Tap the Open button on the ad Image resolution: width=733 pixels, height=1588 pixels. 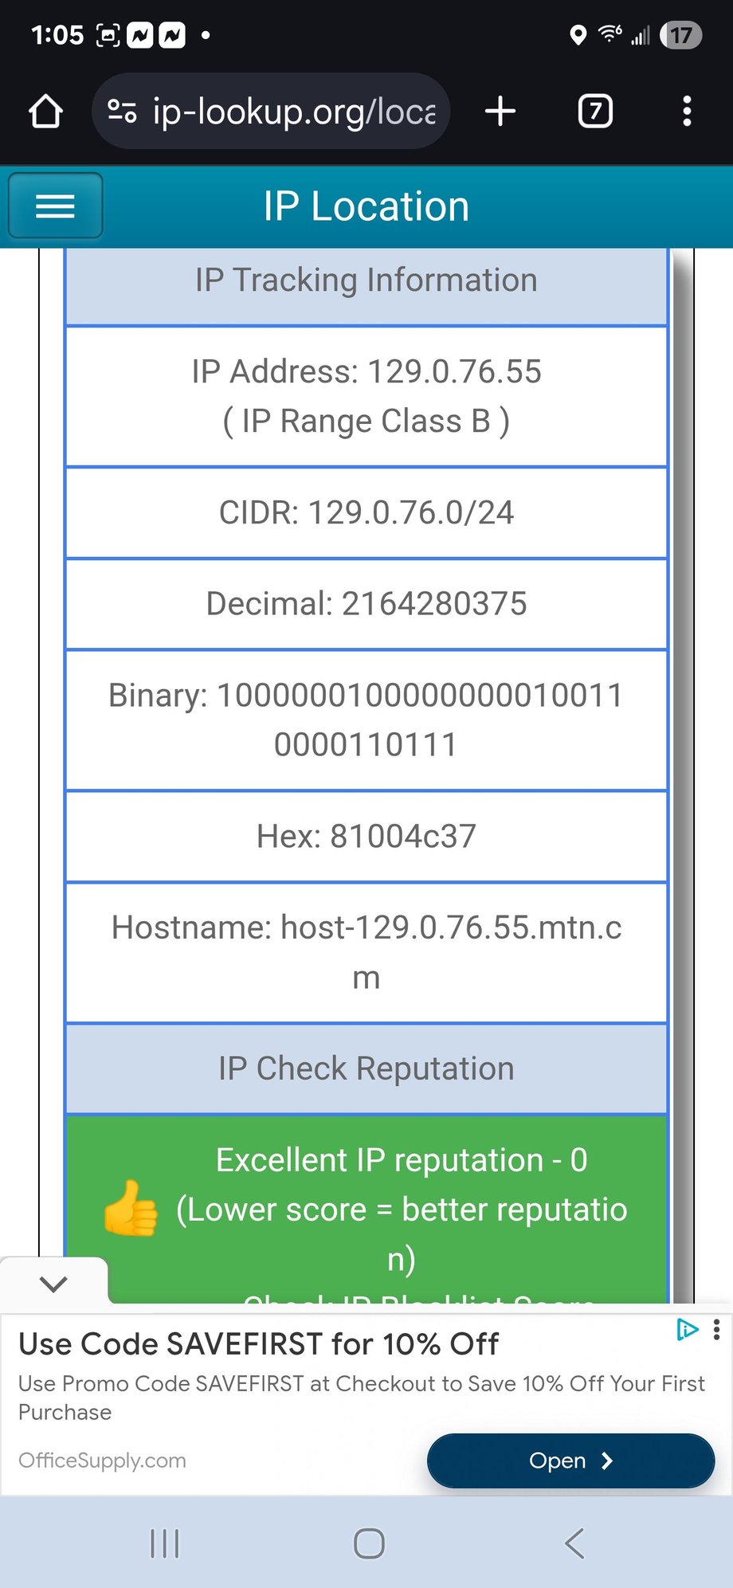click(x=570, y=1461)
